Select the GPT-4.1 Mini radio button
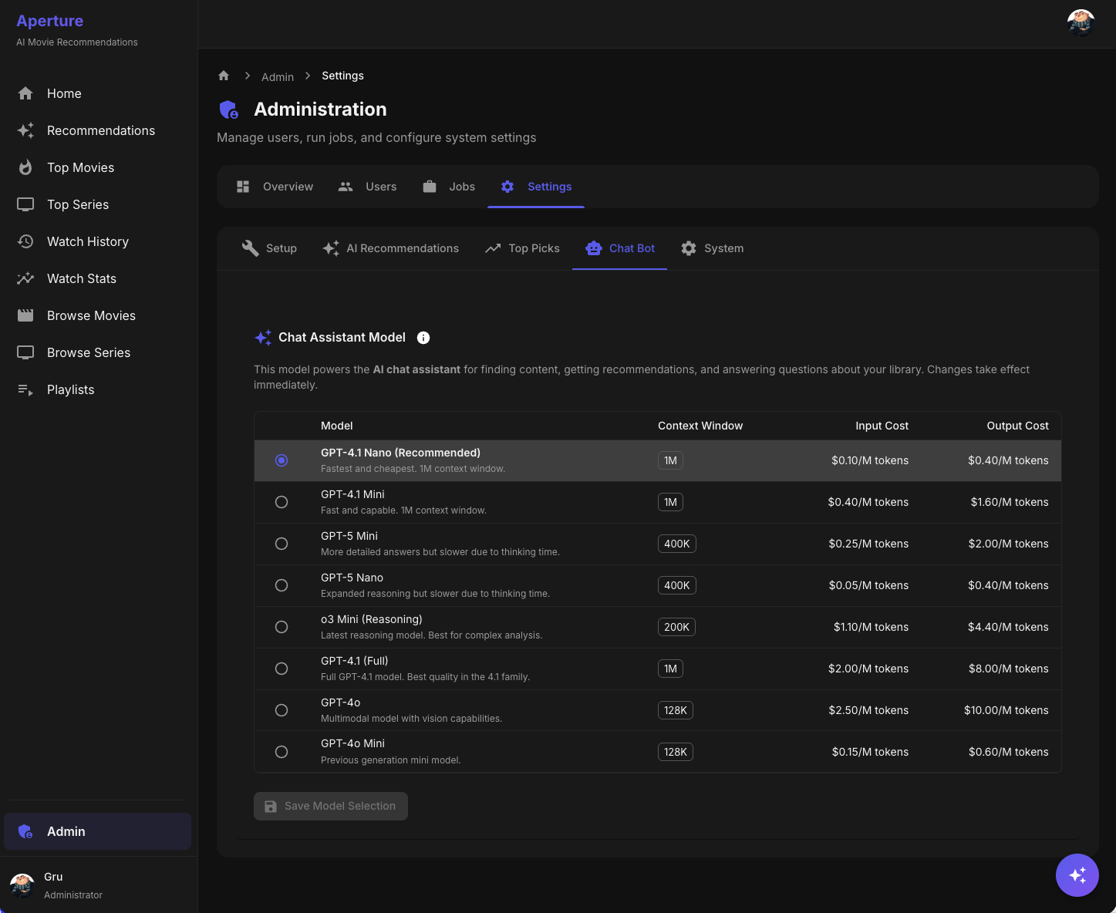The height and width of the screenshot is (913, 1116). [282, 502]
